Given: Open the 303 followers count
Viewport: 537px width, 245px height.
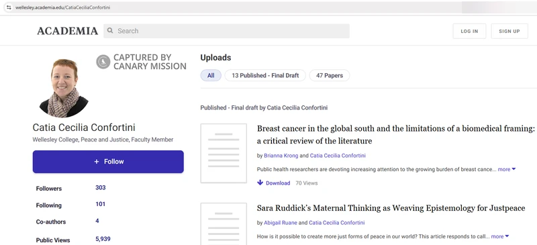Looking at the screenshot, I should click(x=100, y=187).
